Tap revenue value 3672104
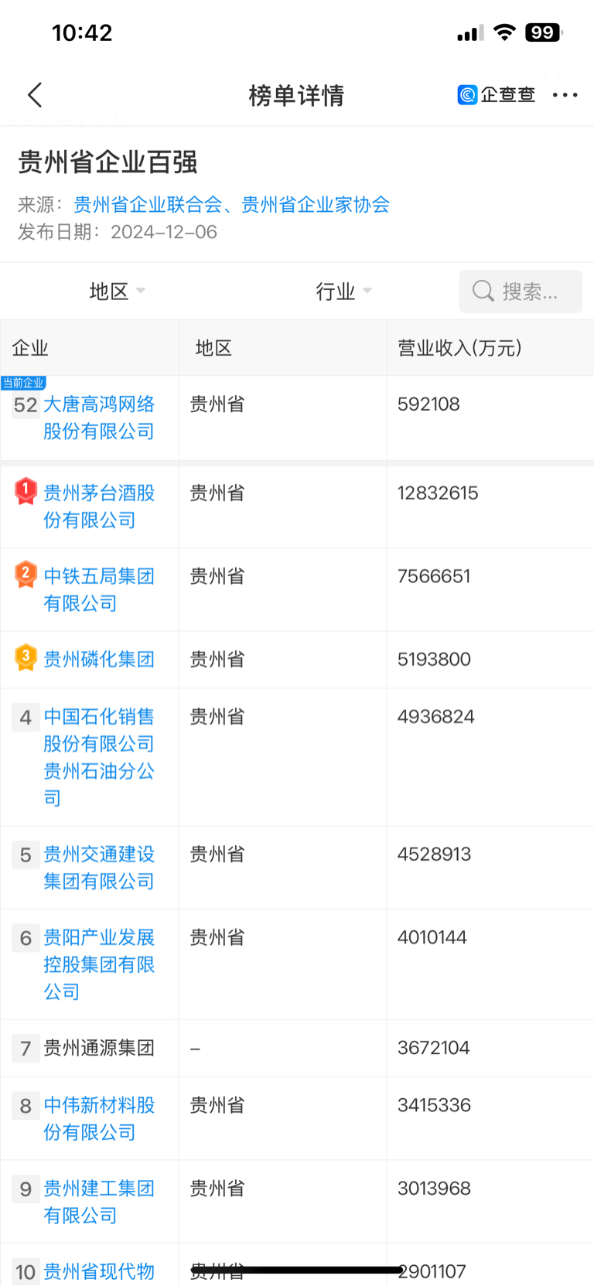 point(434,1048)
